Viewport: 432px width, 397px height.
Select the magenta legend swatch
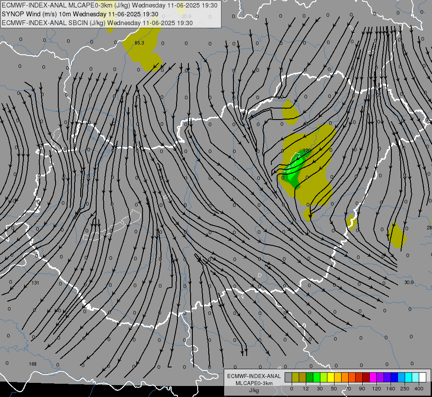point(373,378)
